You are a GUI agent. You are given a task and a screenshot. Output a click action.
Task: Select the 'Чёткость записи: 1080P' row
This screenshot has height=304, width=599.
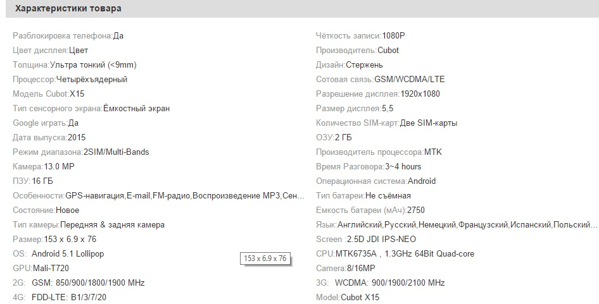pyautogui.click(x=360, y=36)
